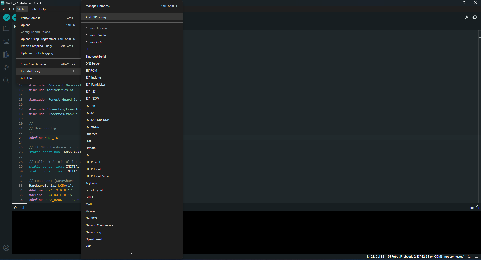
Task: Include the ESP32 Async UDP library
Action: pyautogui.click(x=132, y=120)
